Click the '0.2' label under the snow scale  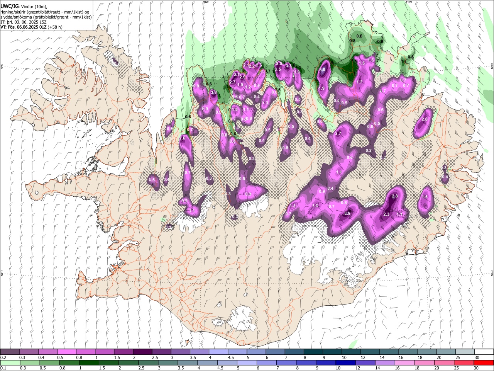(x=3, y=357)
